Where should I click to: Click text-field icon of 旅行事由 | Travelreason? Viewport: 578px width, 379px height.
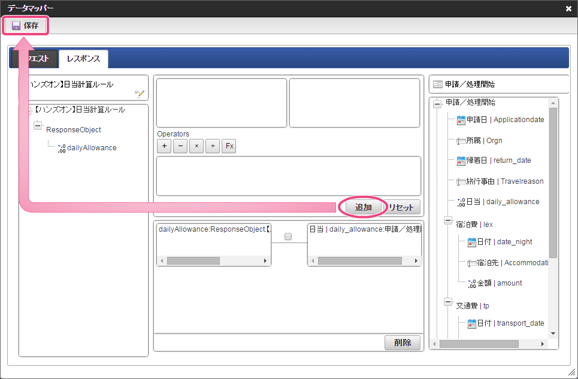[x=461, y=182]
